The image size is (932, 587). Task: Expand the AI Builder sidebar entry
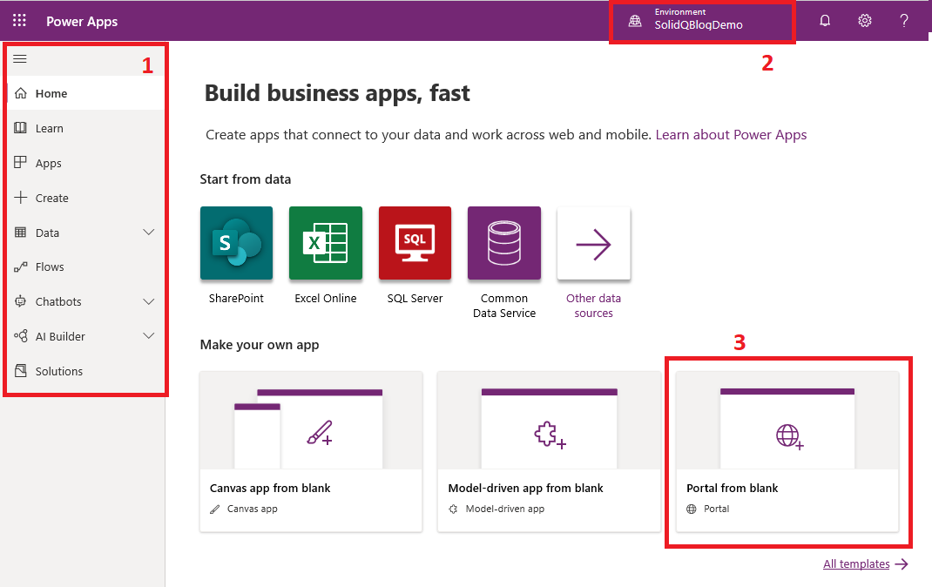(x=148, y=336)
